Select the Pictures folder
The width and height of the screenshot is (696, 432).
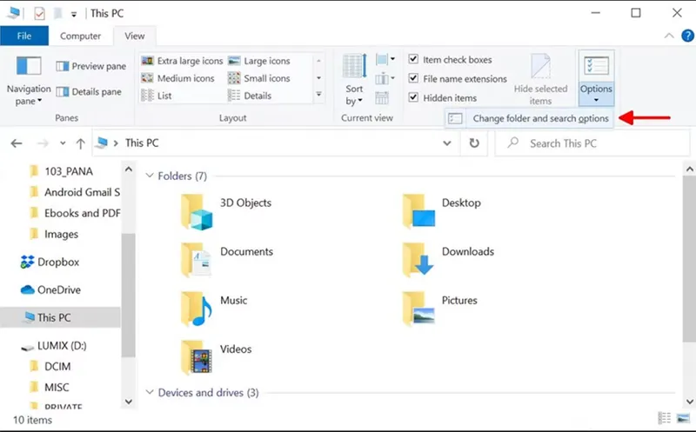point(439,309)
